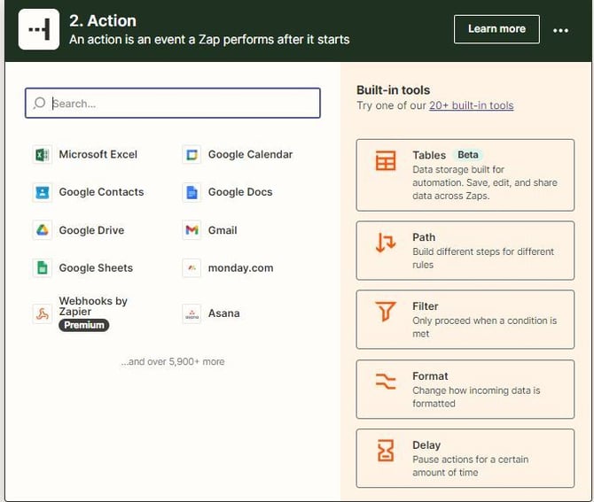Click inside the Search apps field
The image size is (594, 502).
pyautogui.click(x=173, y=104)
